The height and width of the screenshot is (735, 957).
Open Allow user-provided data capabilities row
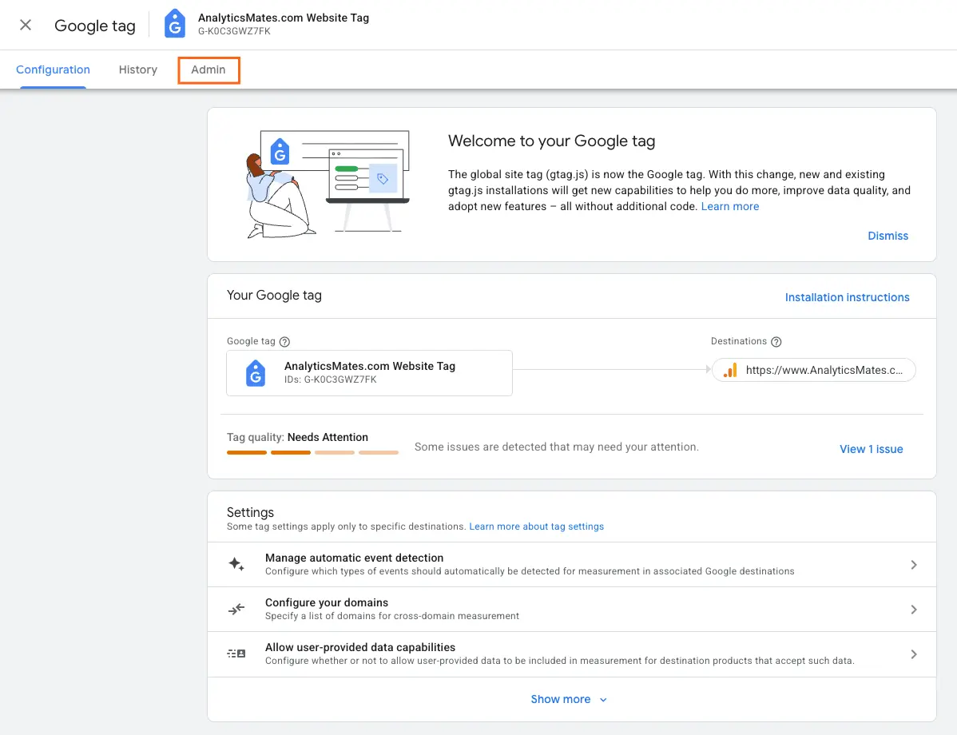[x=572, y=654]
